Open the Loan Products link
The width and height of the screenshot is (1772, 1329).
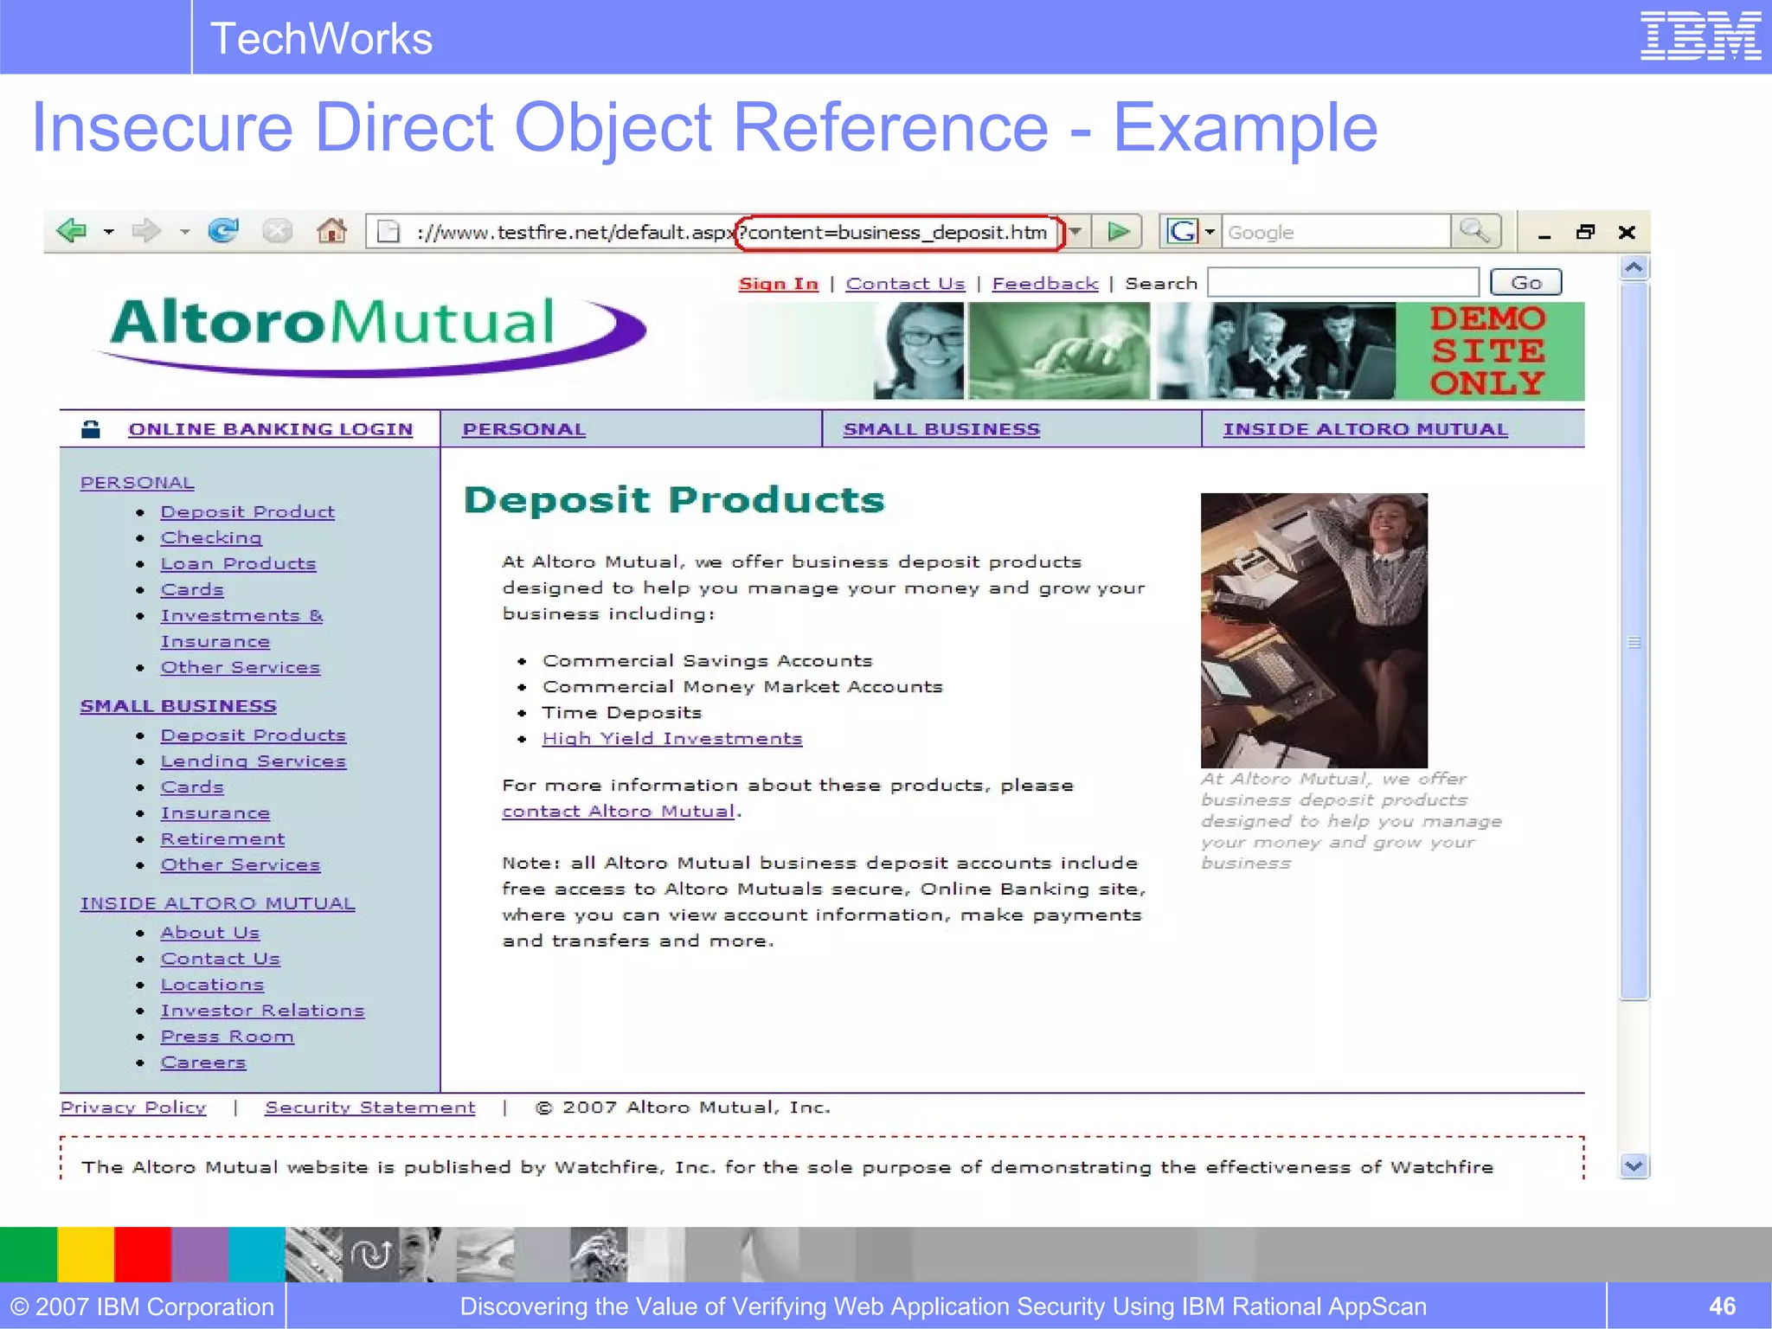coord(238,564)
